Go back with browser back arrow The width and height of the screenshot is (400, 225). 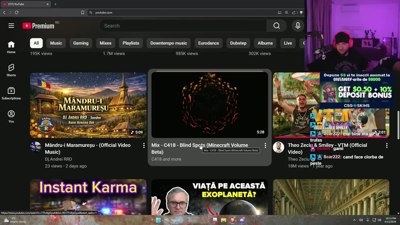(x=4, y=12)
